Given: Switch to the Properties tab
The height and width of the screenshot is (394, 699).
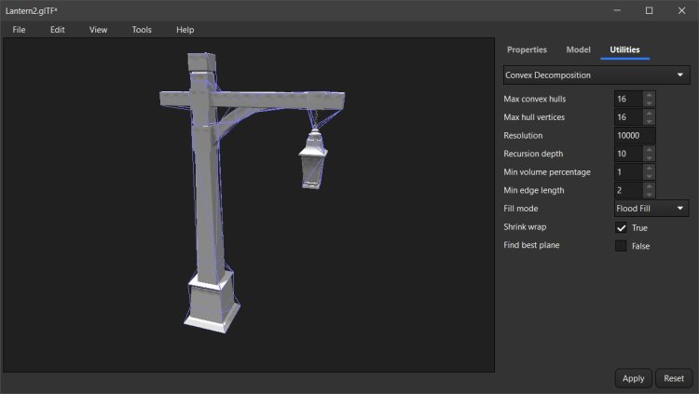Looking at the screenshot, I should point(527,49).
